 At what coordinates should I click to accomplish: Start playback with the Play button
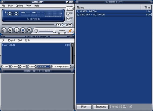(10, 30)
